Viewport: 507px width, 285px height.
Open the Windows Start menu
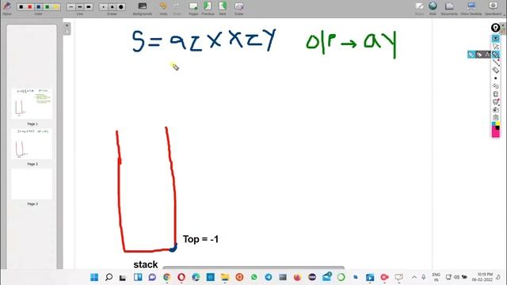[x=94, y=277]
